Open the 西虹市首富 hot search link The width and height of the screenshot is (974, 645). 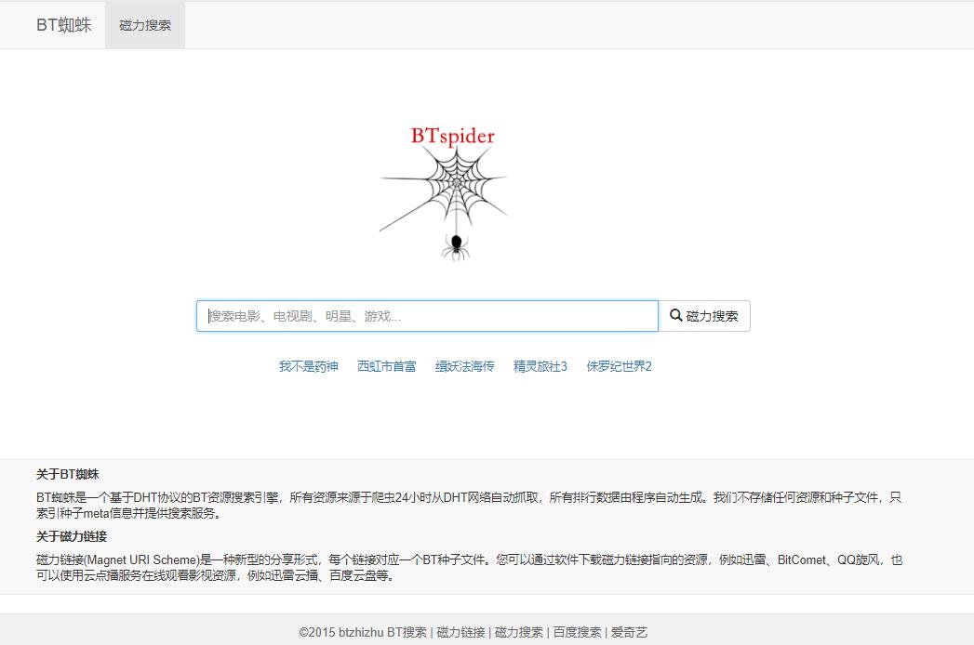388,366
